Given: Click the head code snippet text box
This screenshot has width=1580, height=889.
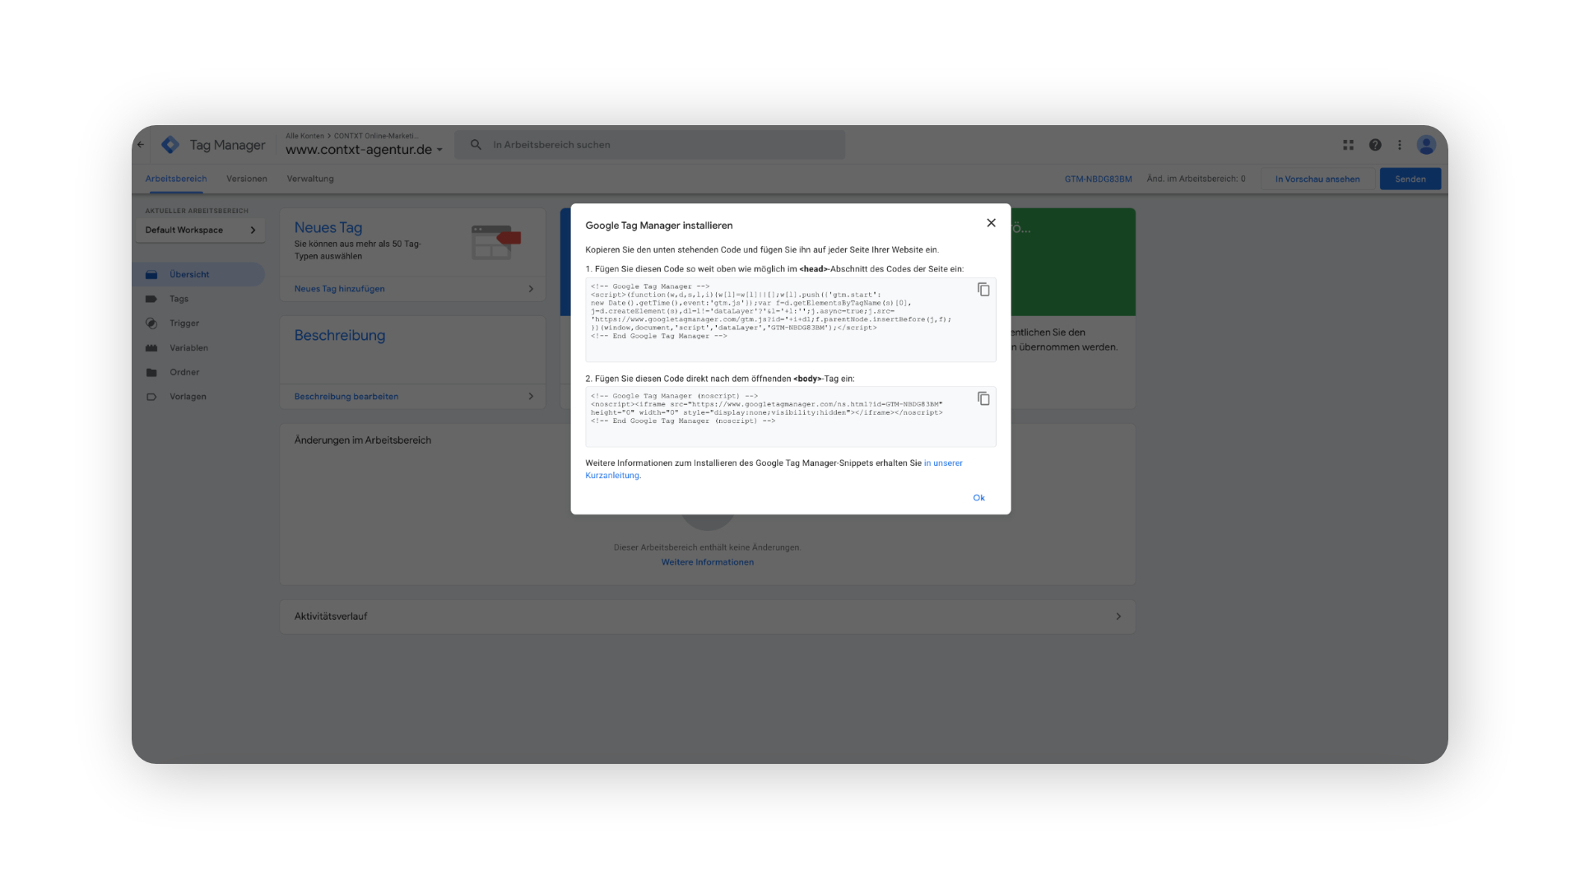Looking at the screenshot, I should [x=791, y=320].
